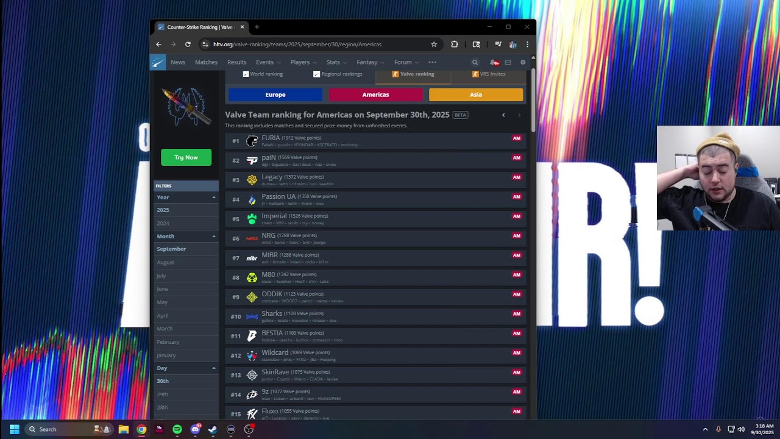Click the browser address bar URL

coord(297,45)
